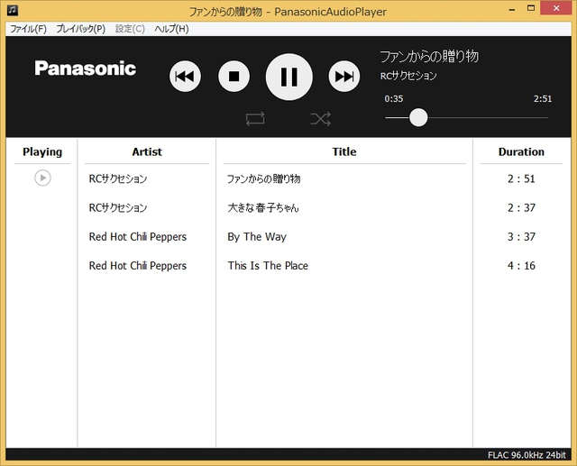Stop playback with the stop button

[234, 77]
